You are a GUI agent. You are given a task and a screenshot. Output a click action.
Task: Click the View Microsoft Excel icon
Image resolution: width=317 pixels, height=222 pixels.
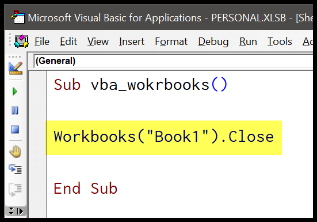pos(21,41)
